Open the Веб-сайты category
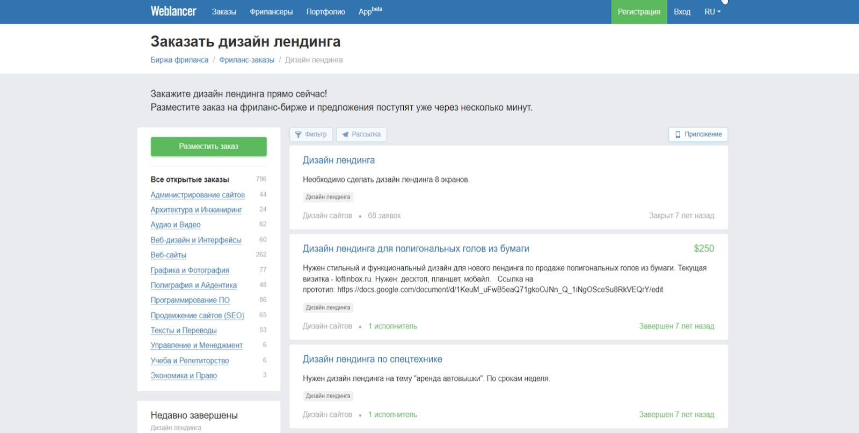This screenshot has width=859, height=433. 169,255
